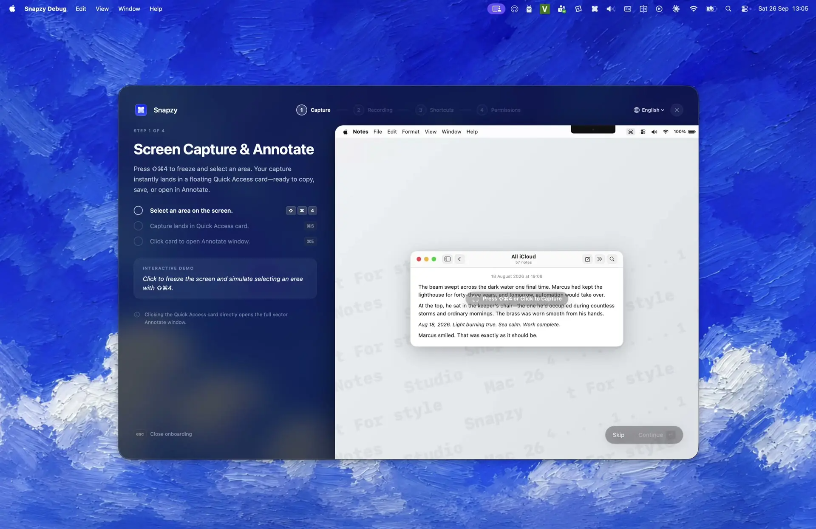Image resolution: width=816 pixels, height=529 pixels.
Task: Click the Interactive Demo instruction card
Action: pos(225,279)
